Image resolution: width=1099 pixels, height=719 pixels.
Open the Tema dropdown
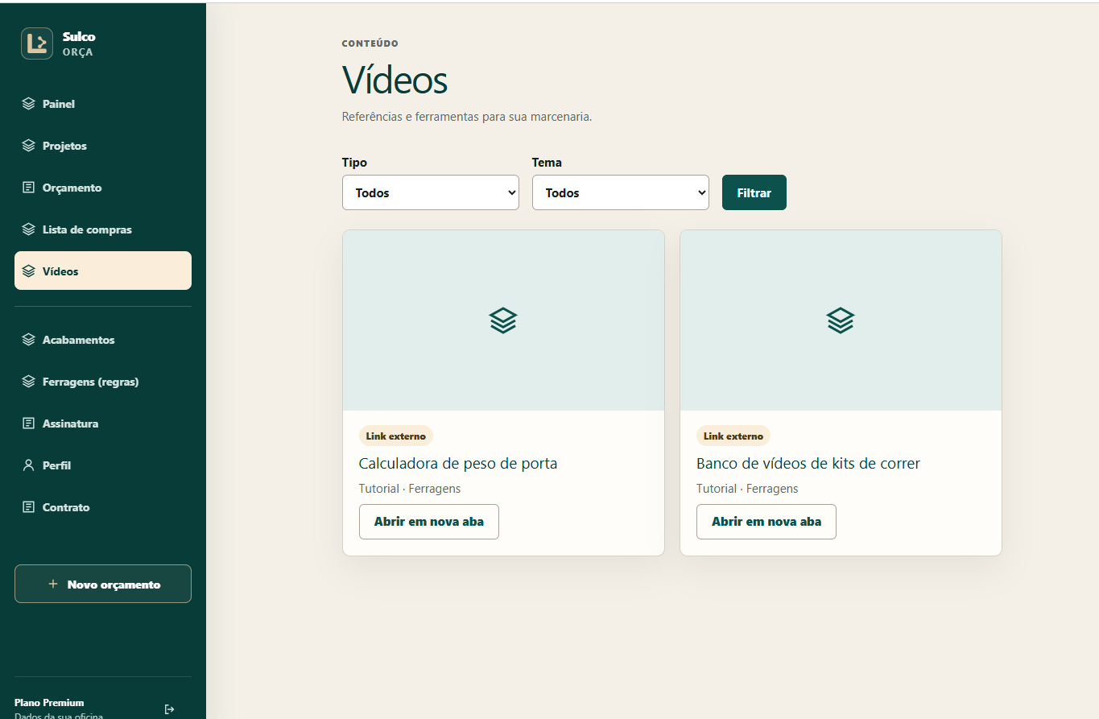point(621,192)
